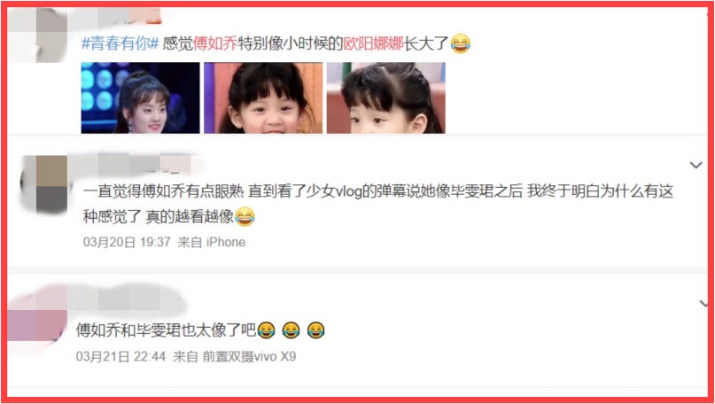Image resolution: width=715 pixels, height=404 pixels.
Task: Click laughing emoji after 真的越看越像
Action: (x=245, y=216)
